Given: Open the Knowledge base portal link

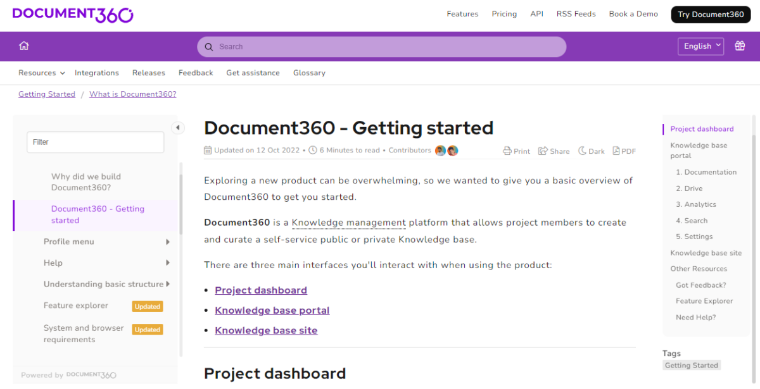Looking at the screenshot, I should point(272,310).
